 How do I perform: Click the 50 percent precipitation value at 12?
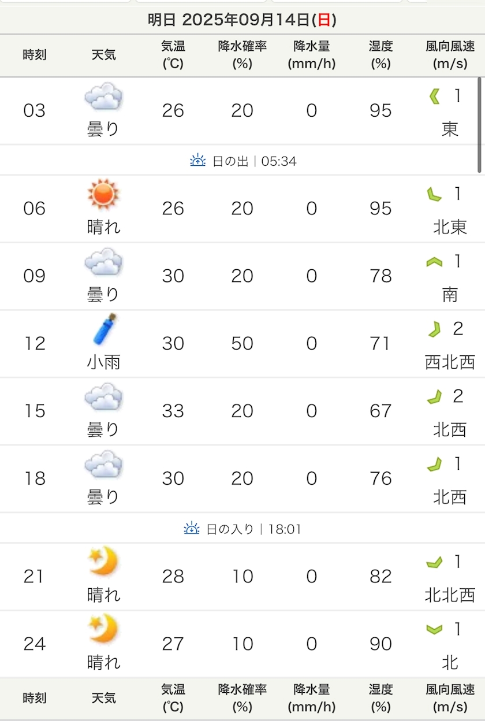[x=242, y=343]
